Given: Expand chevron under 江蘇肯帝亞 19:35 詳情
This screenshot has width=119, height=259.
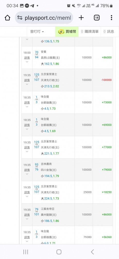Looking at the screenshot, I should click(27, 219).
